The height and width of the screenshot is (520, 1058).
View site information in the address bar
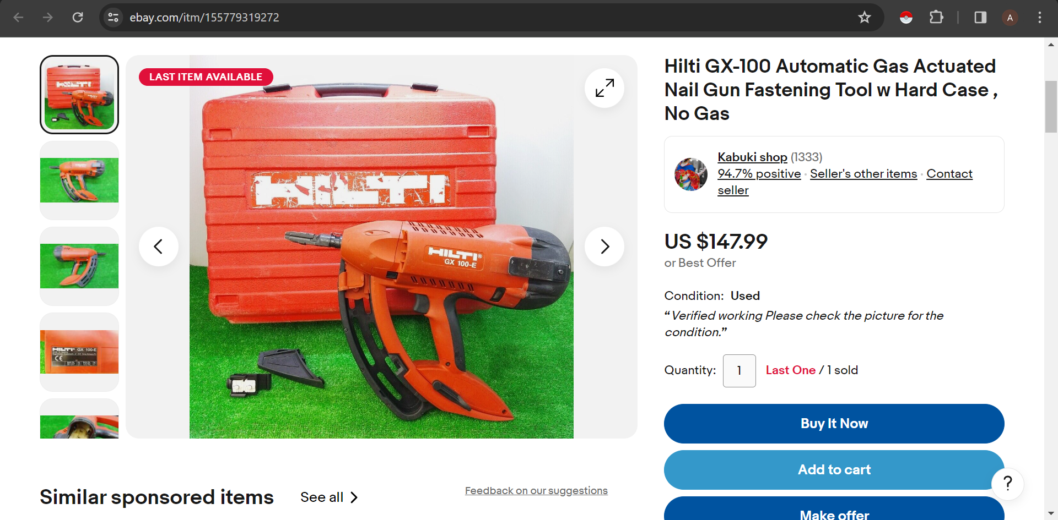click(114, 18)
